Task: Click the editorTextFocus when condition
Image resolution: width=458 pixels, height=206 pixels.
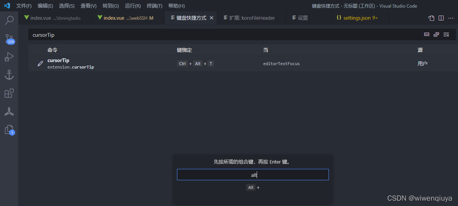Action: [281, 64]
